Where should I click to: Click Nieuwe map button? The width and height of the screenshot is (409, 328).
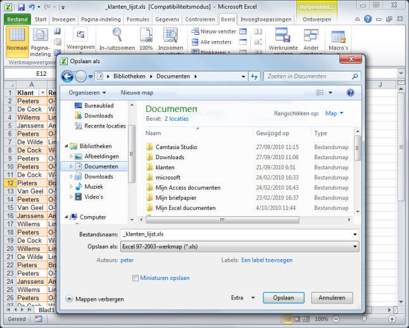pos(137,93)
